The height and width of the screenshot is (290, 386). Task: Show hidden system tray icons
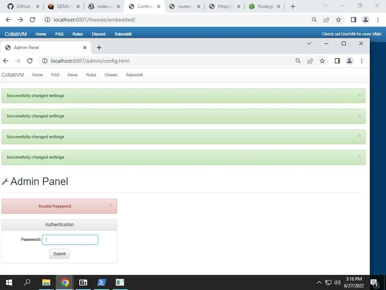319,282
